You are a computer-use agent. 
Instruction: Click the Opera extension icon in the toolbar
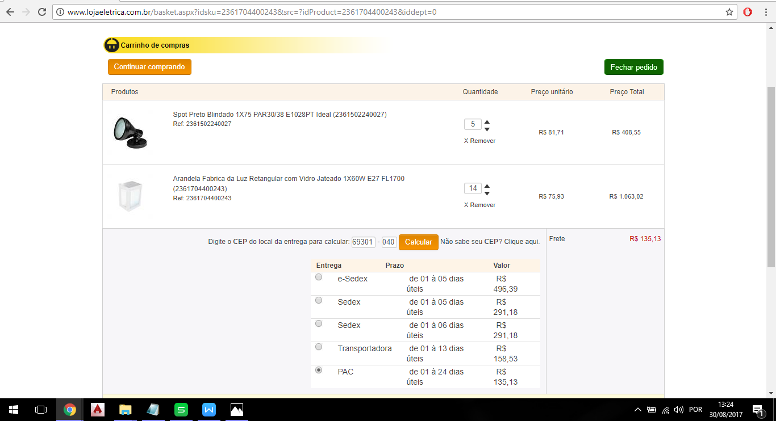(748, 12)
